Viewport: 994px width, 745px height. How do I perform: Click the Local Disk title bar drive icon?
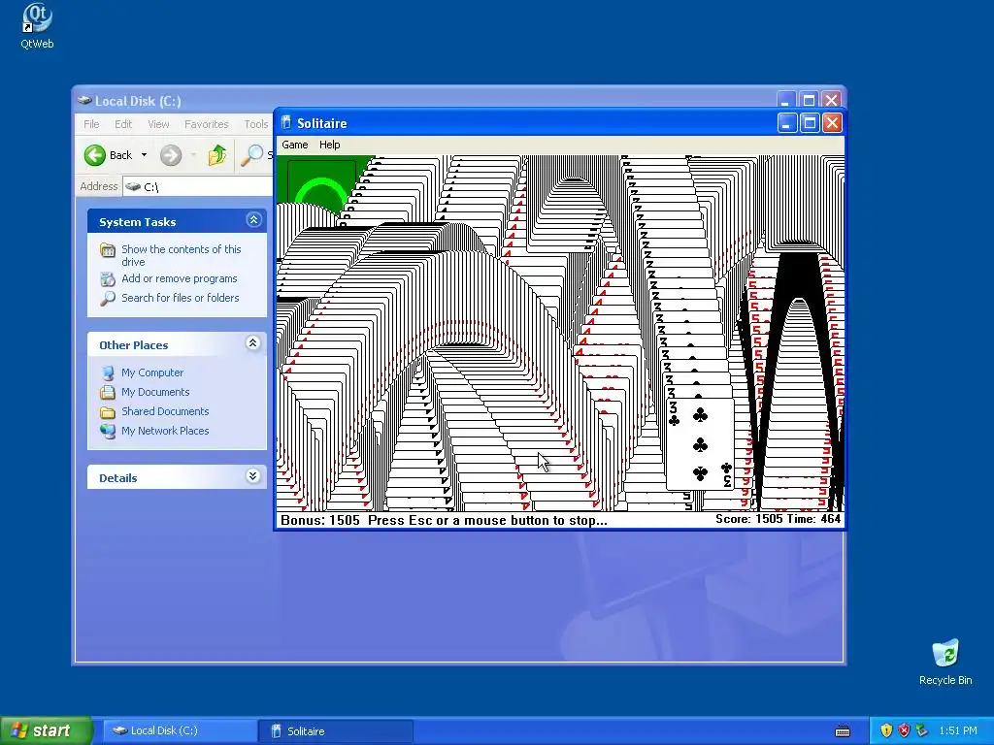coord(84,101)
